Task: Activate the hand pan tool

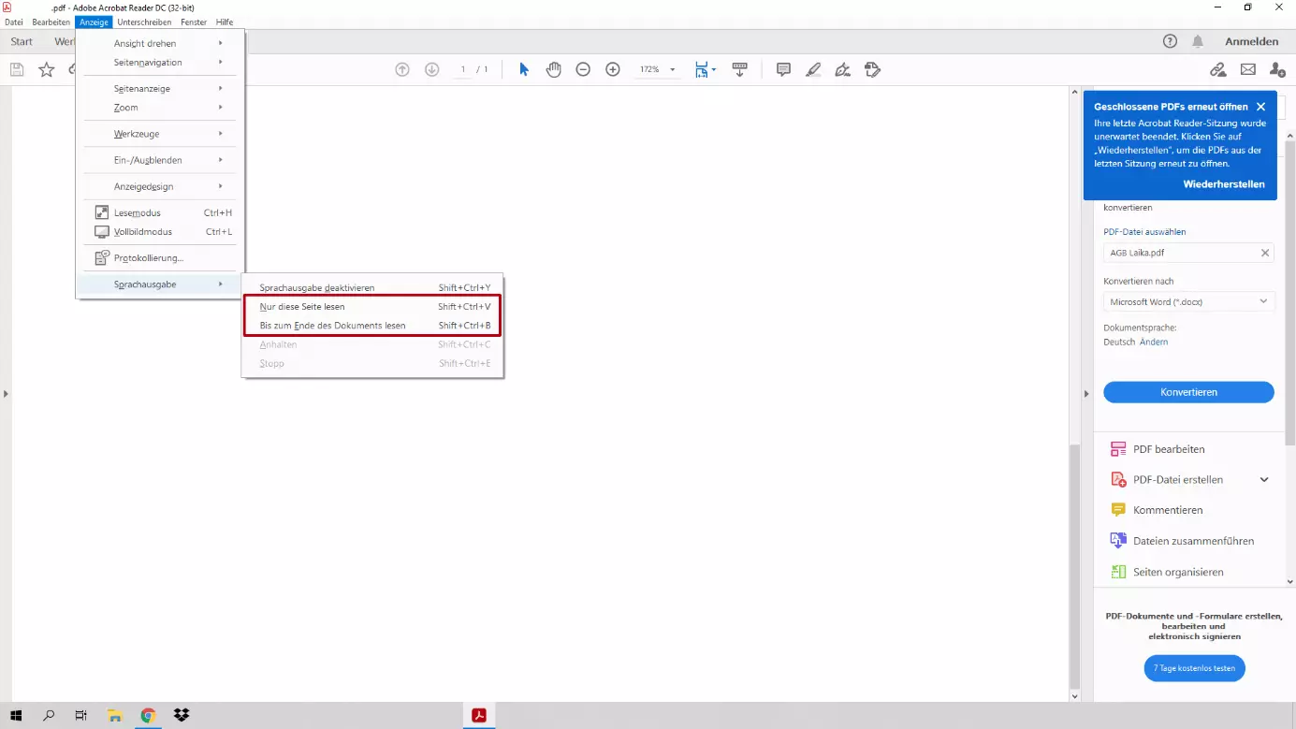Action: click(553, 69)
